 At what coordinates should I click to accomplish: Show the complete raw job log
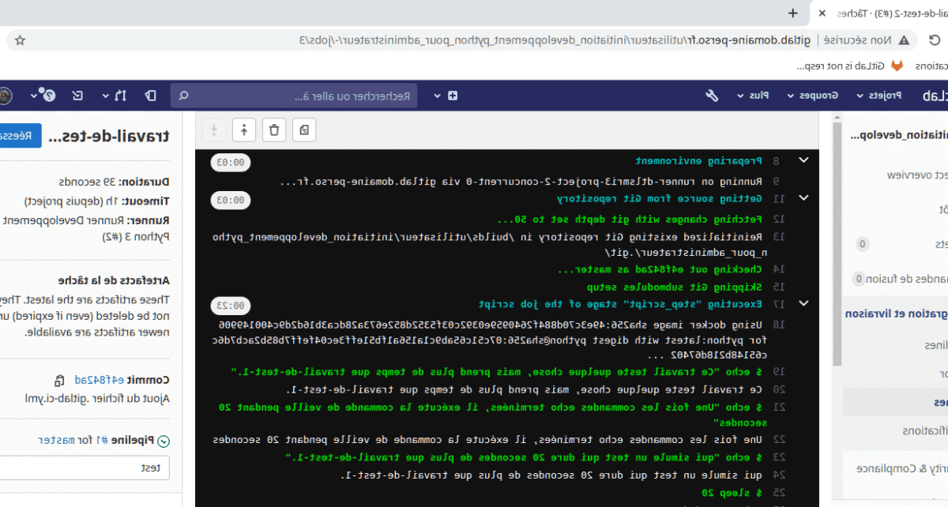coord(304,130)
